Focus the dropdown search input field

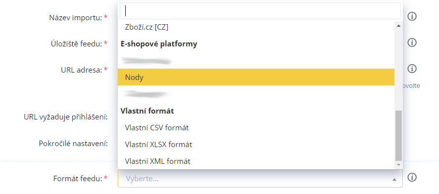pyautogui.click(x=260, y=11)
